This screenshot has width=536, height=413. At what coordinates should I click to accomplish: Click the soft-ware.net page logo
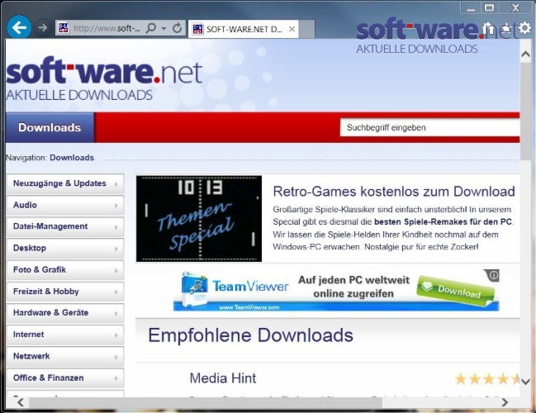104,79
